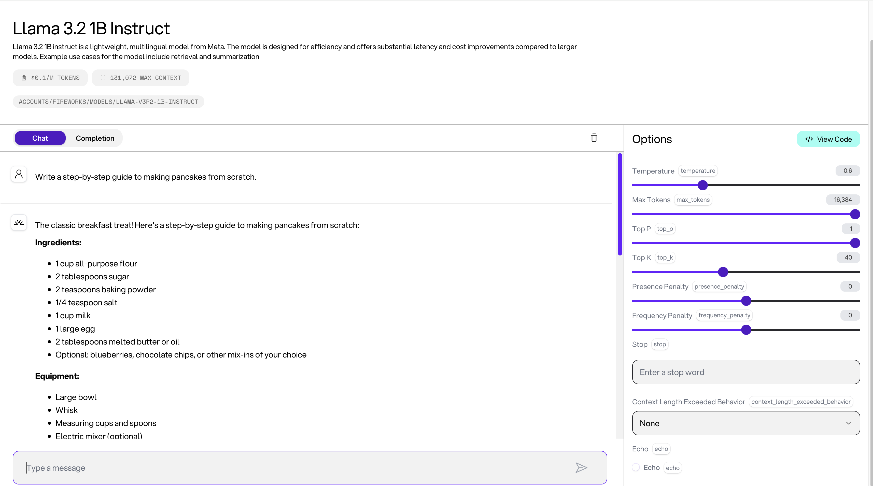Click the Top K slider handle
Image resolution: width=873 pixels, height=486 pixels.
[723, 272]
